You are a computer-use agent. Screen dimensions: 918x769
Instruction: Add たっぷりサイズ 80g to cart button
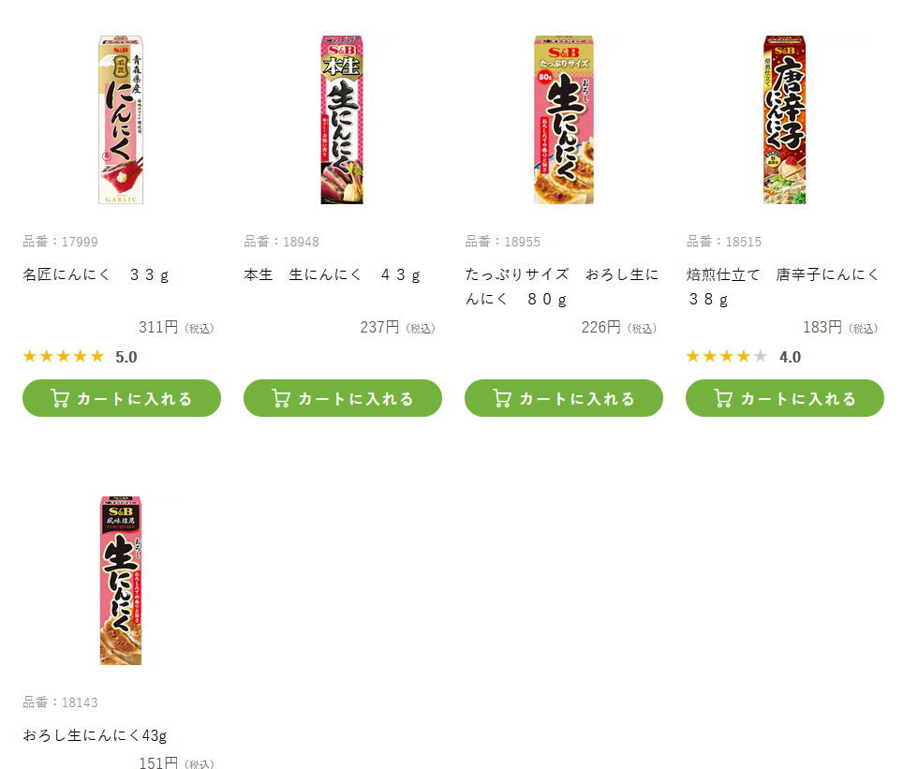tap(564, 398)
